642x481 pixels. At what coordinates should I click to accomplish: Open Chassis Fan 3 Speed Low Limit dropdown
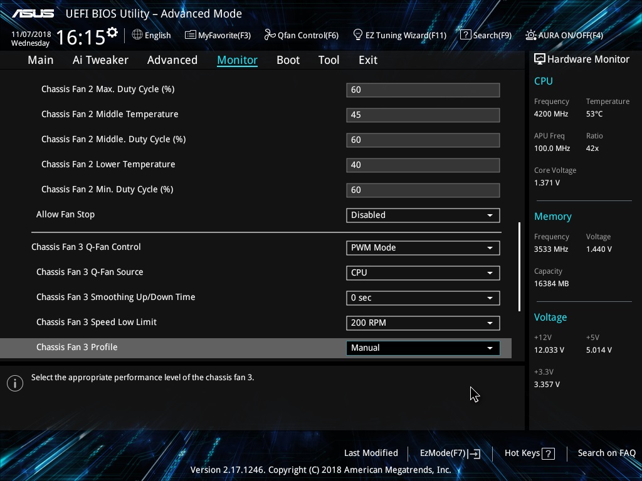pos(423,323)
